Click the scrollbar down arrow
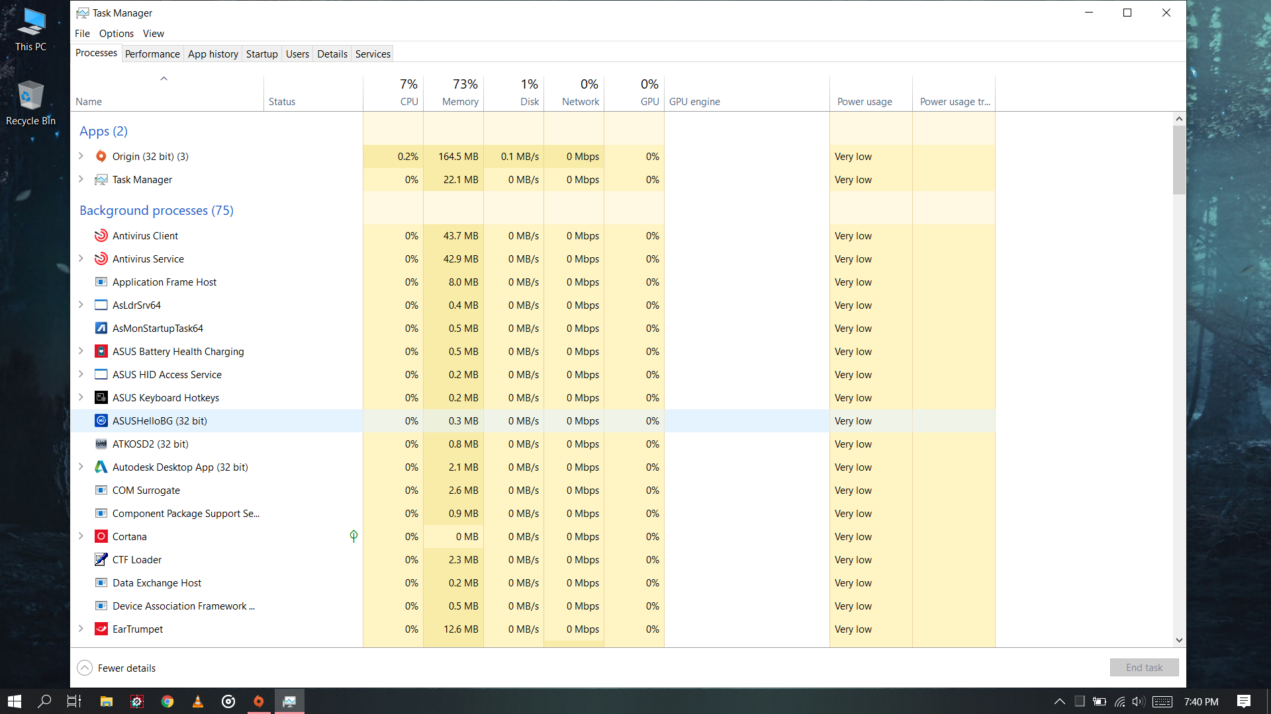Viewport: 1271px width, 714px height. point(1179,640)
